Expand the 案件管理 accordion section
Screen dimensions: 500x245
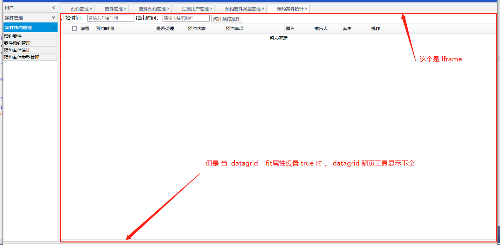(53, 18)
